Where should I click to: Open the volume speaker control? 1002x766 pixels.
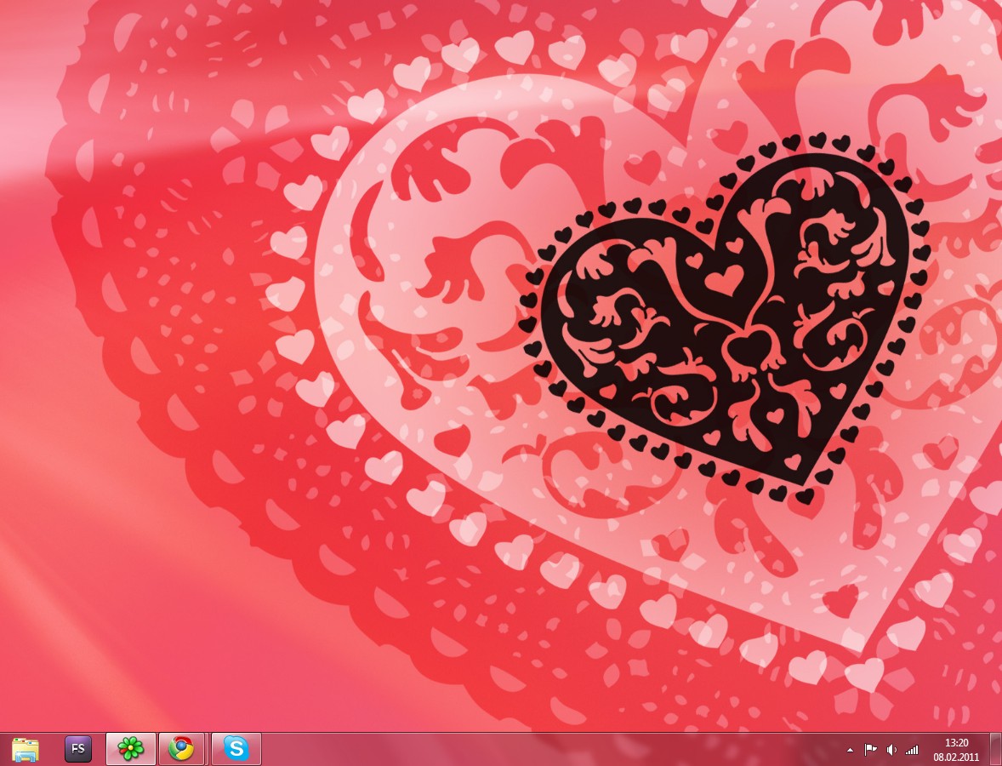pyautogui.click(x=891, y=750)
